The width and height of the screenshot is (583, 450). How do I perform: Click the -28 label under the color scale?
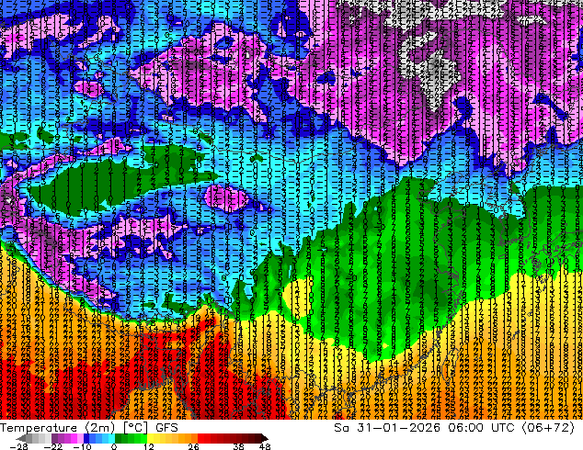(18, 446)
